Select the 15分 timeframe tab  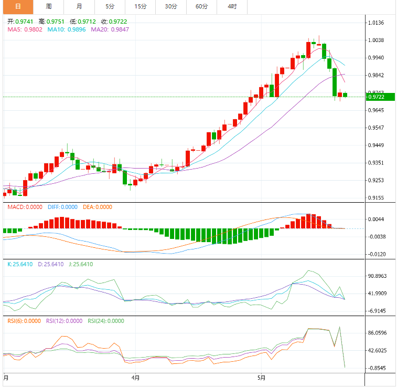[x=140, y=7]
